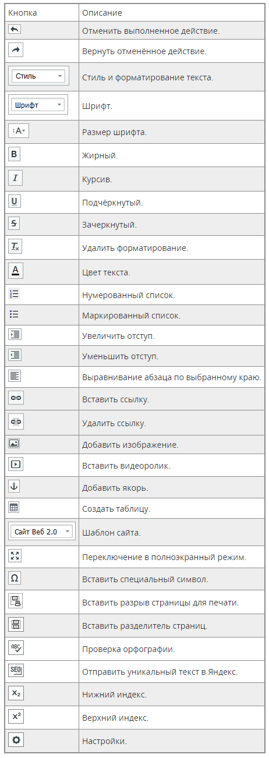
Task: Open the Стиль dropdown
Action: pyautogui.click(x=39, y=76)
